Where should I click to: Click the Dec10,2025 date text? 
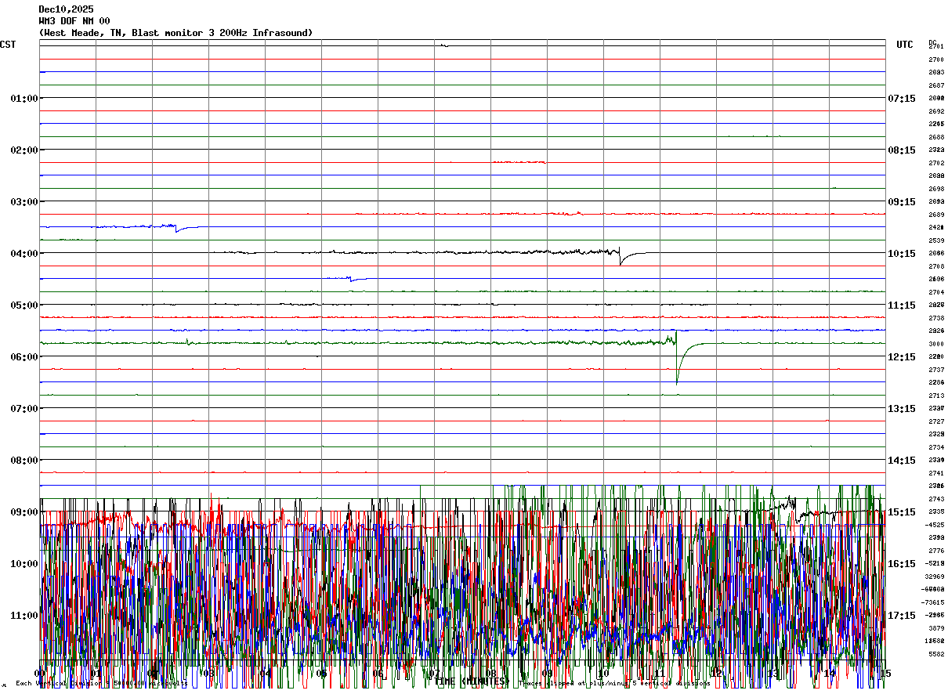point(66,9)
